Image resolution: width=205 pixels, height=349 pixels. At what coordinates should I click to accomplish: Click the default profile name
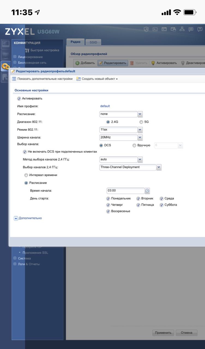coord(105,106)
